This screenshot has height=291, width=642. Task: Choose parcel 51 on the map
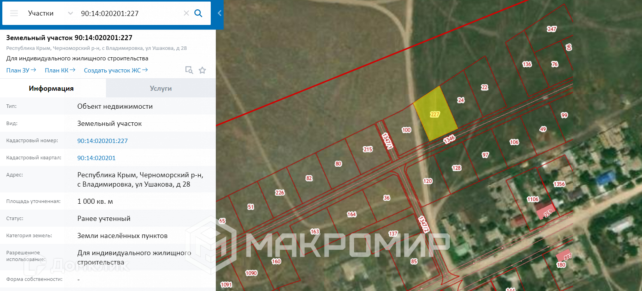(250, 207)
